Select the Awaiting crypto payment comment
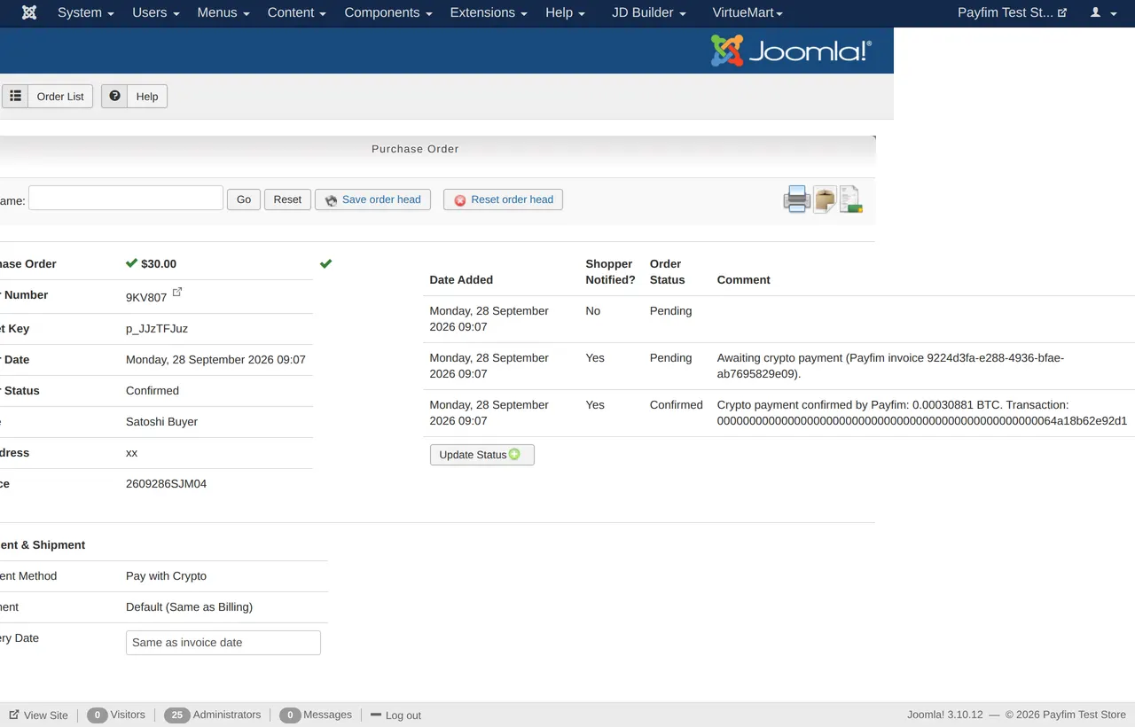The height and width of the screenshot is (727, 1135). point(890,366)
